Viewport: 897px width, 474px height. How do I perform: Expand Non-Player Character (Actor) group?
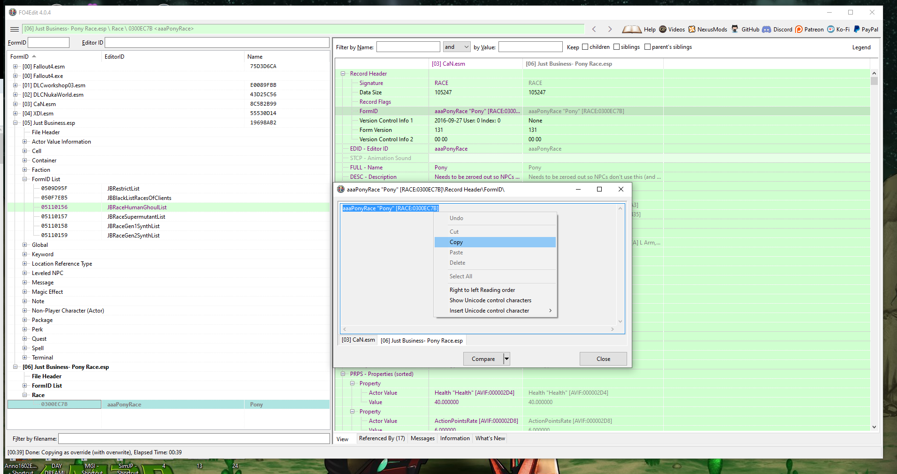[x=25, y=311]
